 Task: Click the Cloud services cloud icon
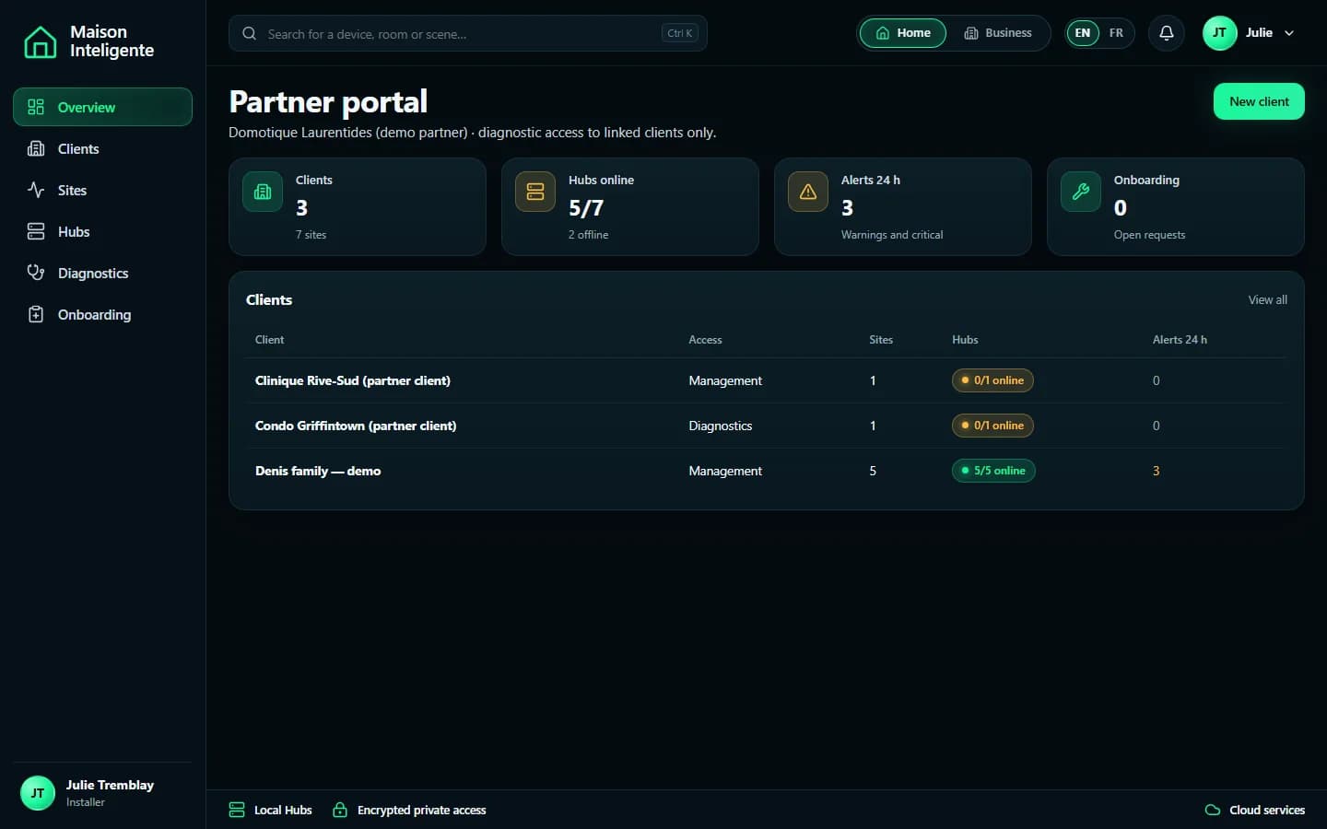(x=1213, y=810)
